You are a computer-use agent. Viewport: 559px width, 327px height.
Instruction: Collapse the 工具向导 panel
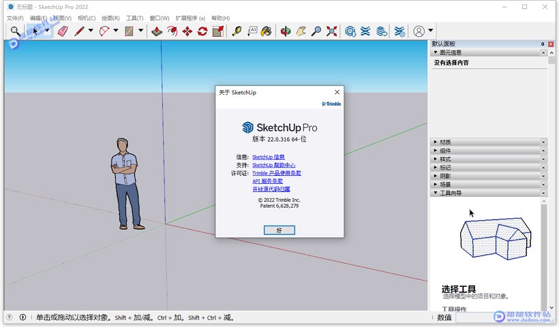coord(436,193)
